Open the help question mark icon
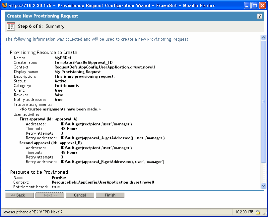Image resolution: width=268 pixels, height=217 pixels. click(259, 16)
